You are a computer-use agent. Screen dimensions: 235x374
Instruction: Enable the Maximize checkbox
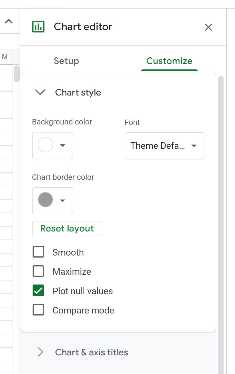[38, 271]
